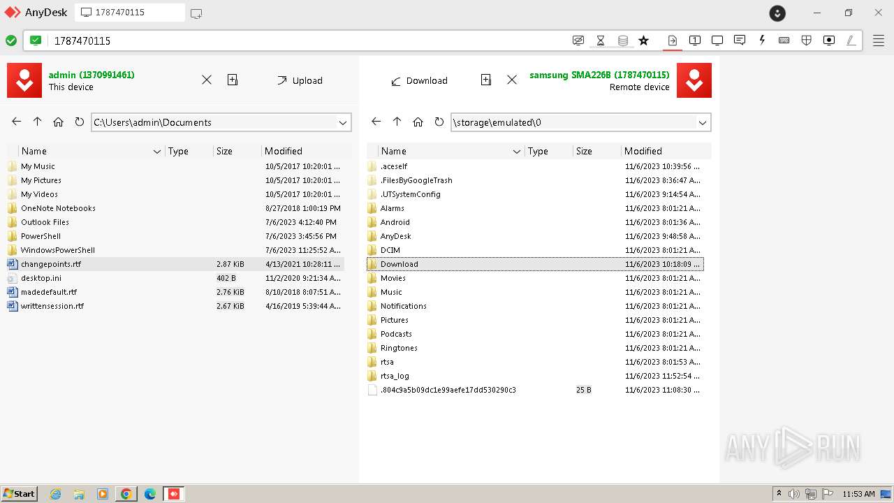
Task: Create new folder on this device
Action: point(233,80)
